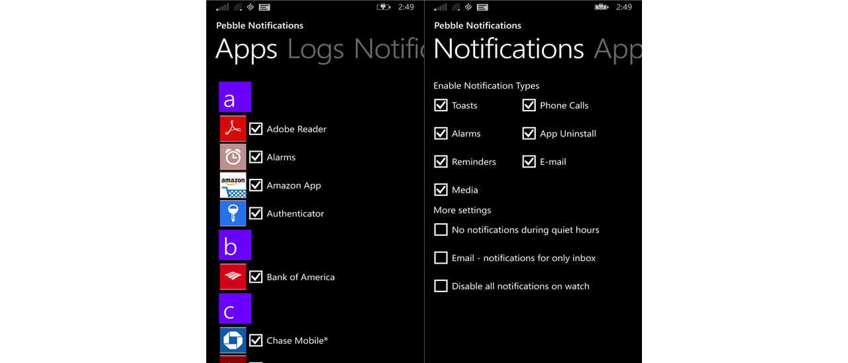Enable No notifications during quiet hours

point(441,230)
